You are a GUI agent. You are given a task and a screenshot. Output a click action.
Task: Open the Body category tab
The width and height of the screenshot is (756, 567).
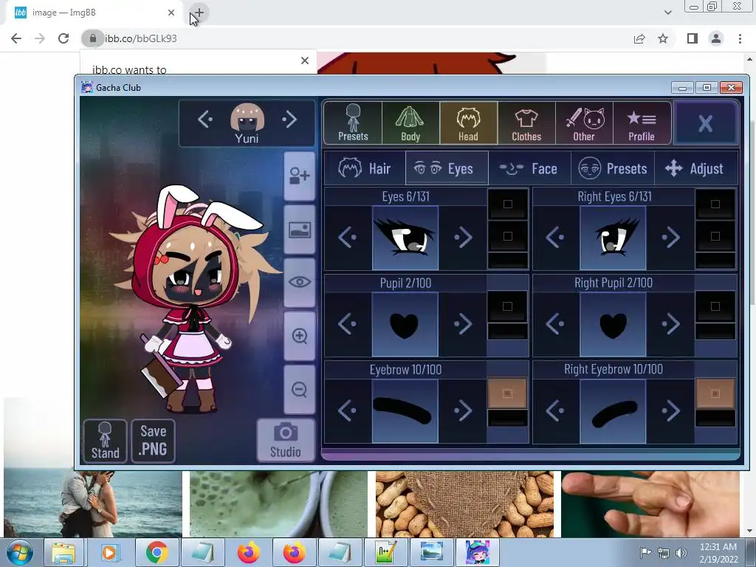(410, 123)
